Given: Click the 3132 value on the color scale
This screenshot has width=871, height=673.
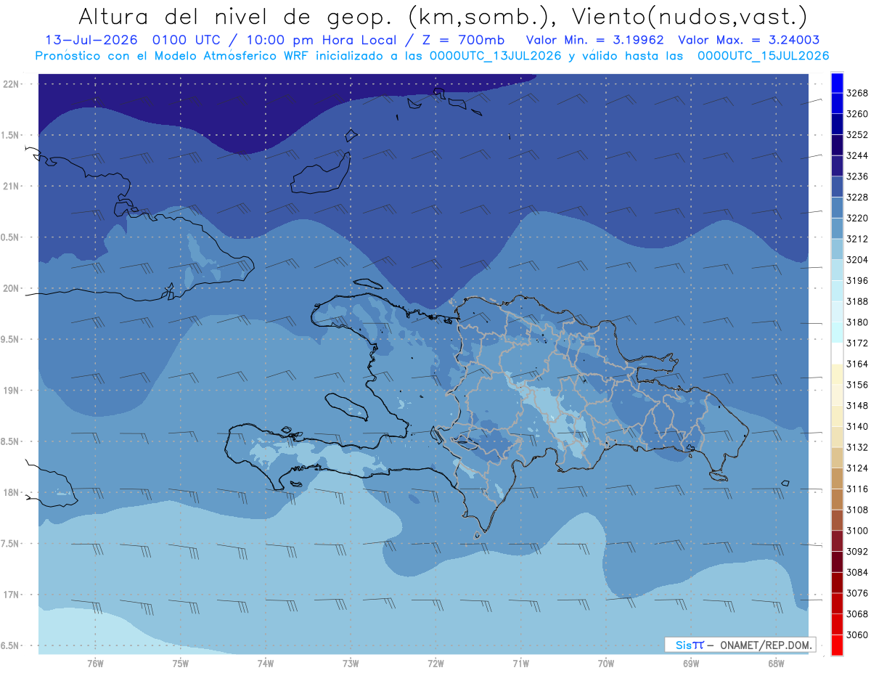Looking at the screenshot, I should tap(857, 447).
